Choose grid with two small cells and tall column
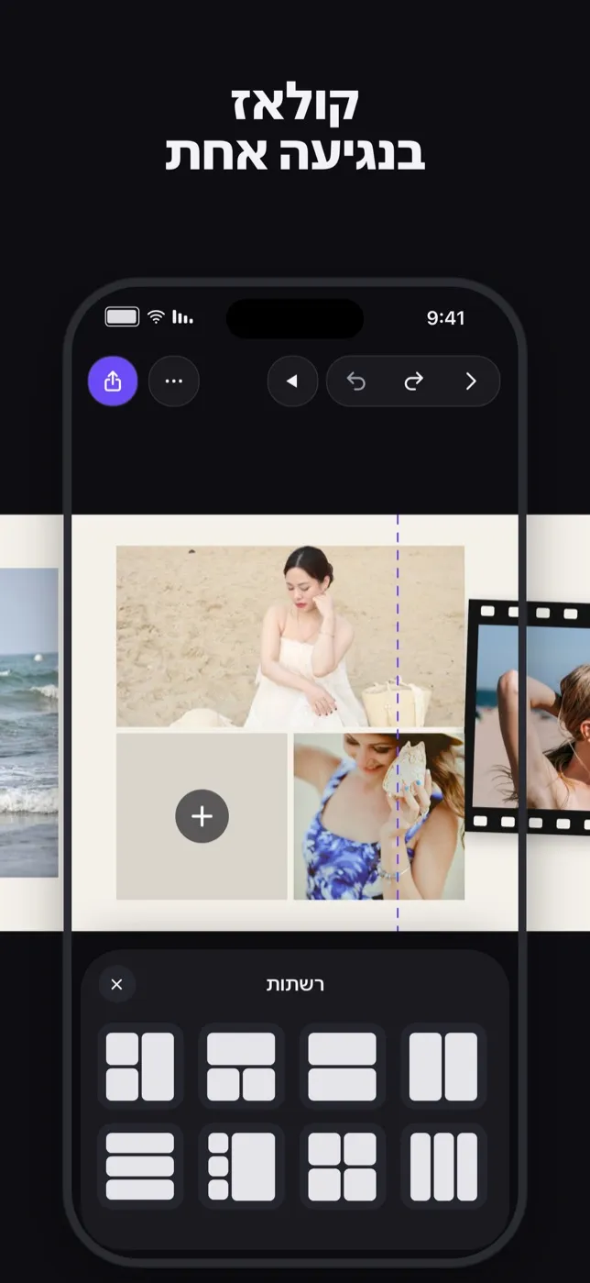The image size is (590, 1283). 140,1067
